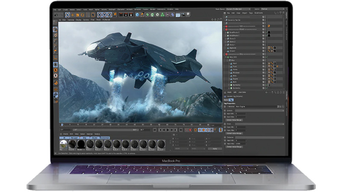Collapse the Ship_SDS object hierarchy
This screenshot has height=192, width=342.
[226, 57]
